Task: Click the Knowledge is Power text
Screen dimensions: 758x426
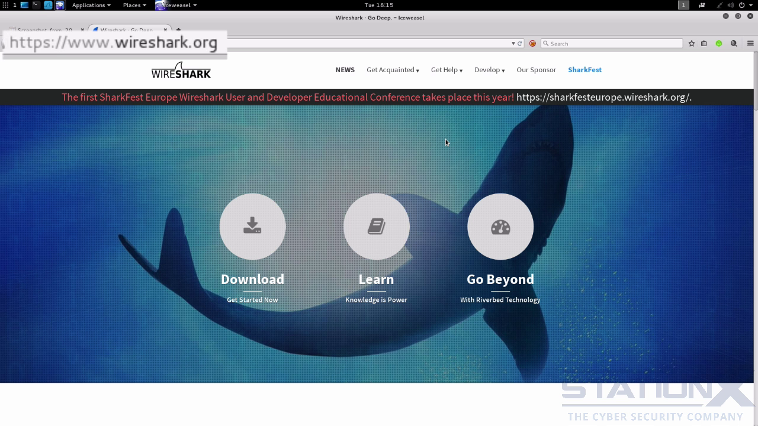Action: (376, 300)
